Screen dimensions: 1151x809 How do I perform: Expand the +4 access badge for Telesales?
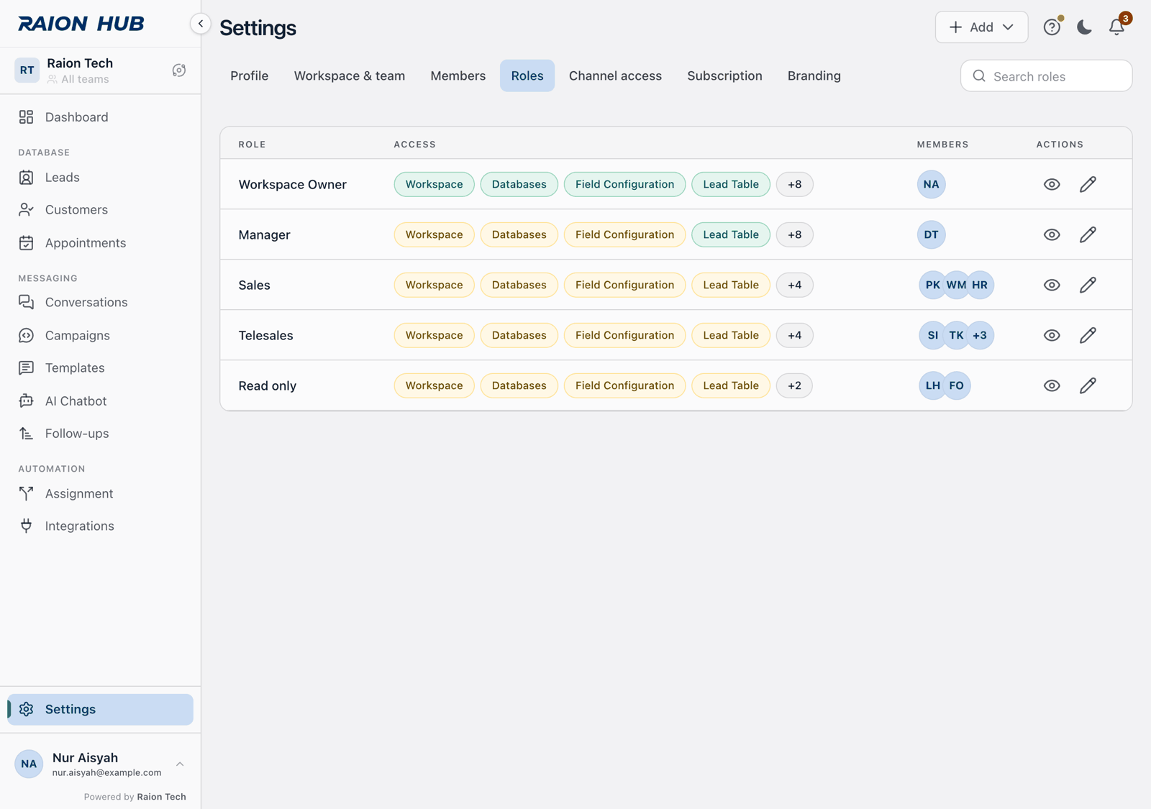point(794,336)
